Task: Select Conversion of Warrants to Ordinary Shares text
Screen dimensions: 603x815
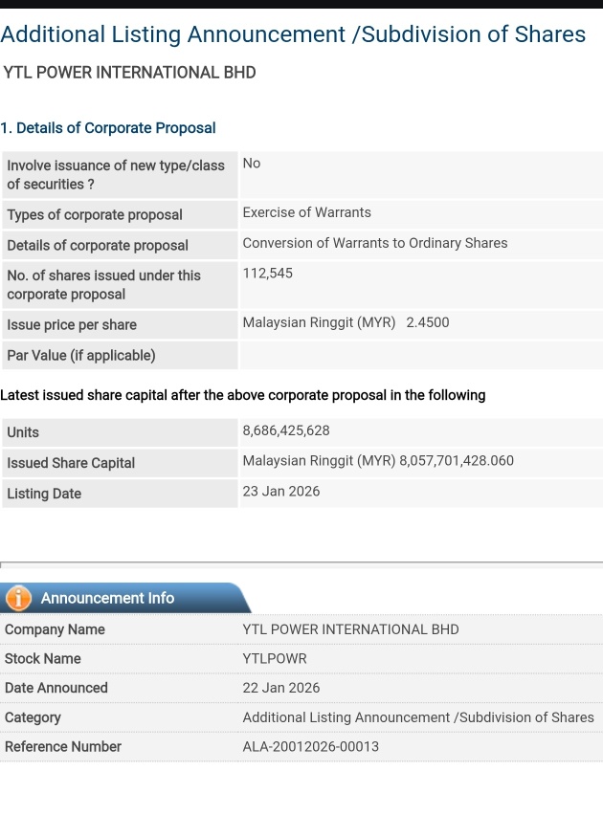Action: 374,243
